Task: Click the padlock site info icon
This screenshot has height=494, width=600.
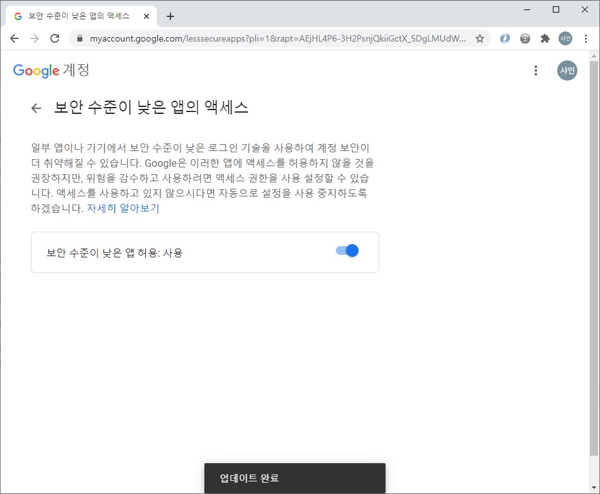Action: [x=80, y=38]
